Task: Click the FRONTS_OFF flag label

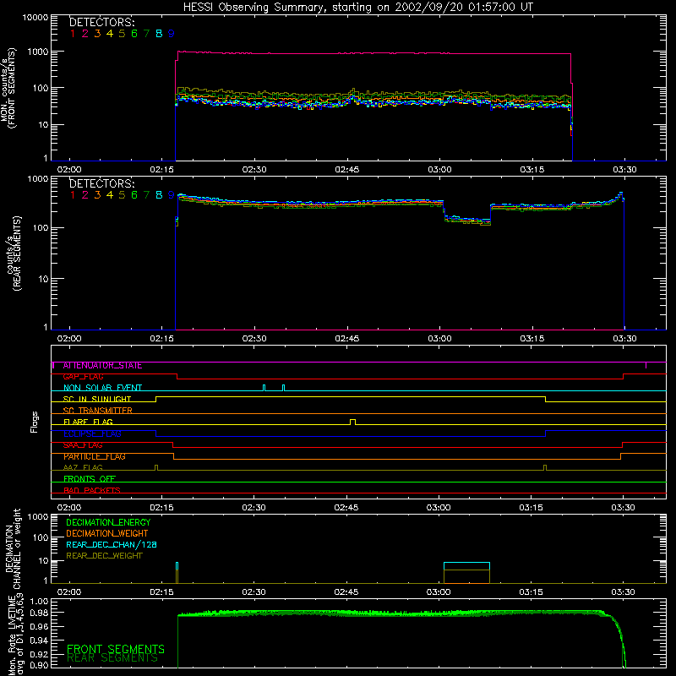Action: (90, 479)
